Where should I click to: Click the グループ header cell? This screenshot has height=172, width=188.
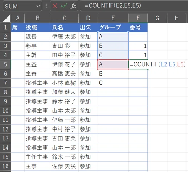pos(113,27)
